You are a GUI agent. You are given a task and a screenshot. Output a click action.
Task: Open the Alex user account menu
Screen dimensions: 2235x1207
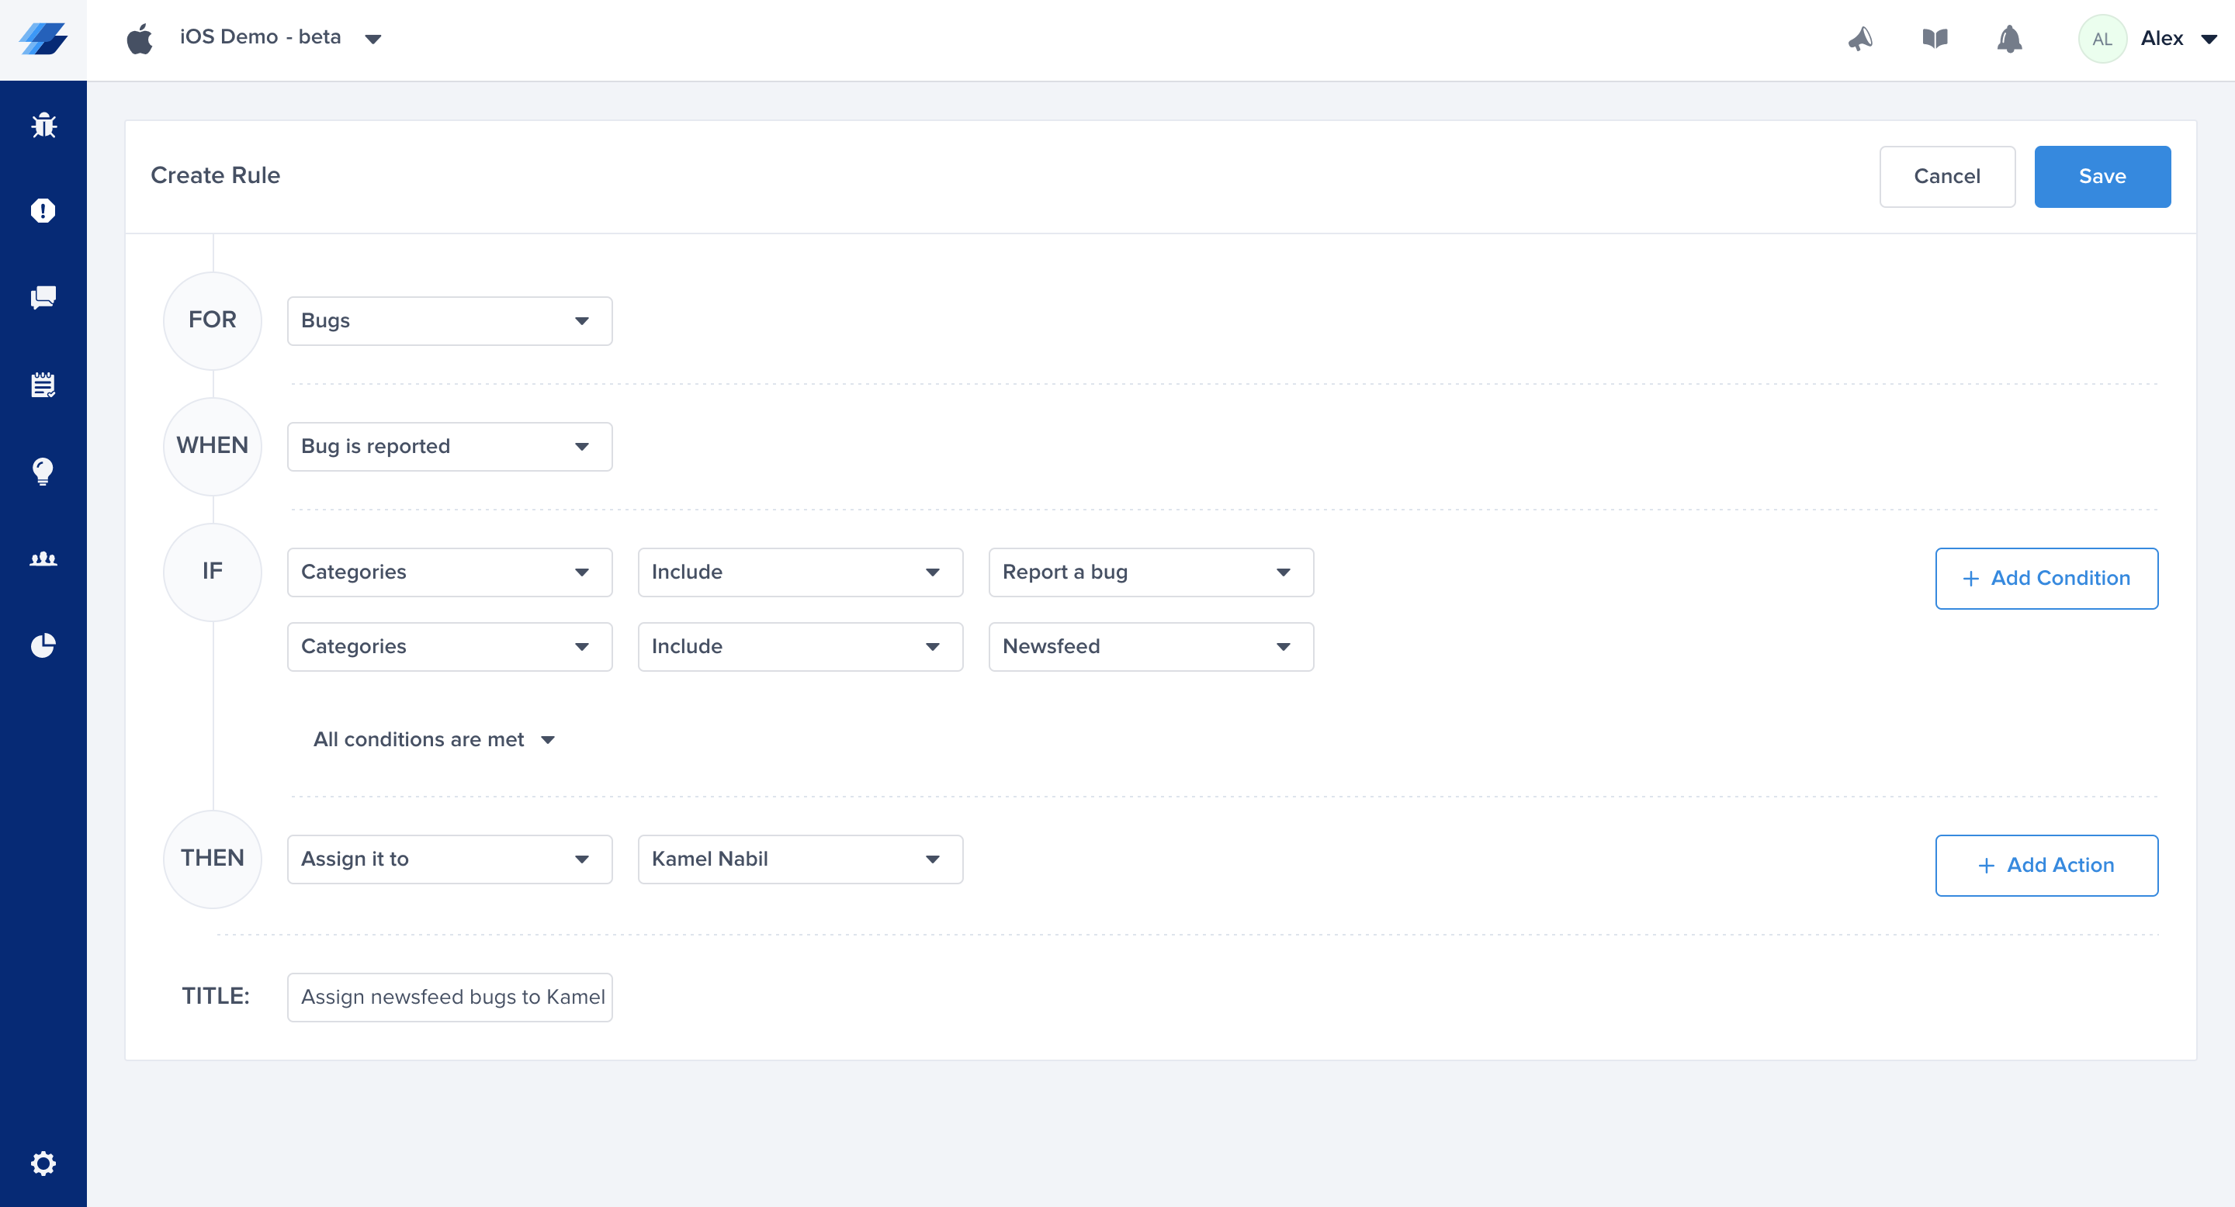tap(2177, 39)
